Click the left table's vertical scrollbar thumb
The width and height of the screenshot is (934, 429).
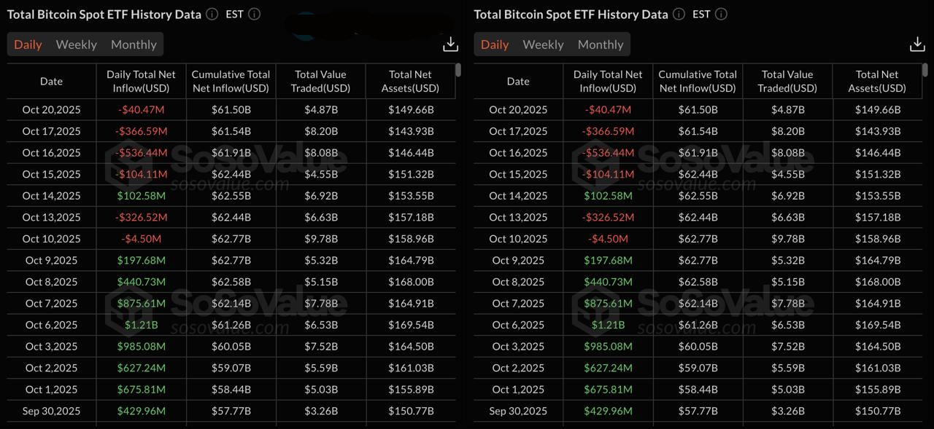(x=458, y=70)
